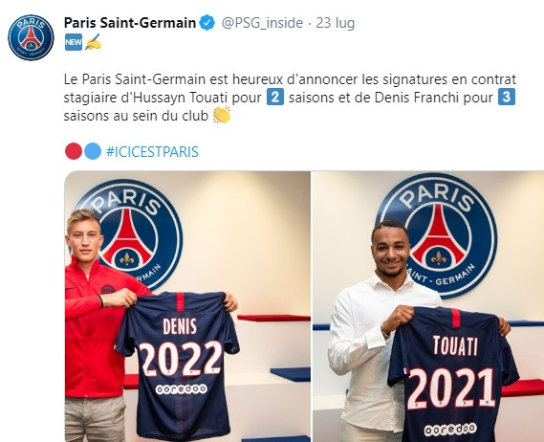
Task: Open the Paris Saint-Germain account name
Action: click(130, 23)
